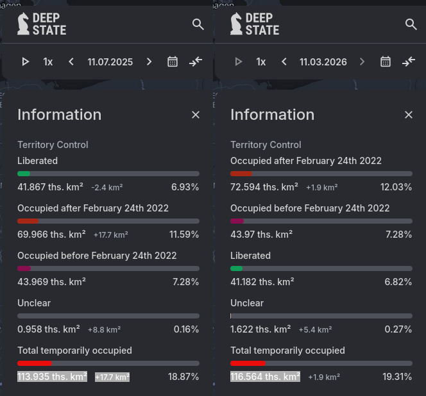Click the 11.07.2025 date label

[110, 62]
